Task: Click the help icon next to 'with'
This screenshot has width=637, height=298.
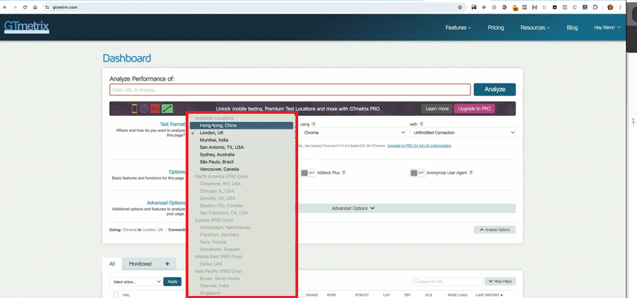Action: (x=422, y=124)
